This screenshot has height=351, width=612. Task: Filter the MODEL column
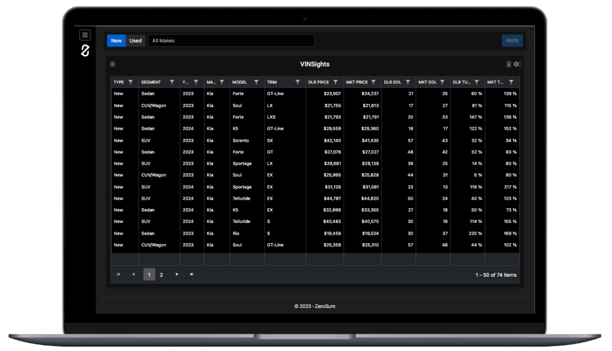pos(256,82)
